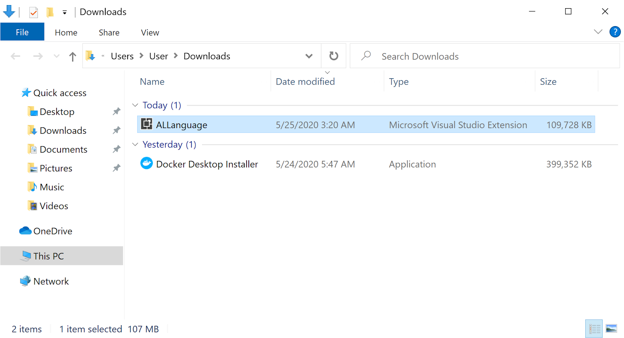Open Pictures in the navigation pane
624x338 pixels.
point(50,168)
